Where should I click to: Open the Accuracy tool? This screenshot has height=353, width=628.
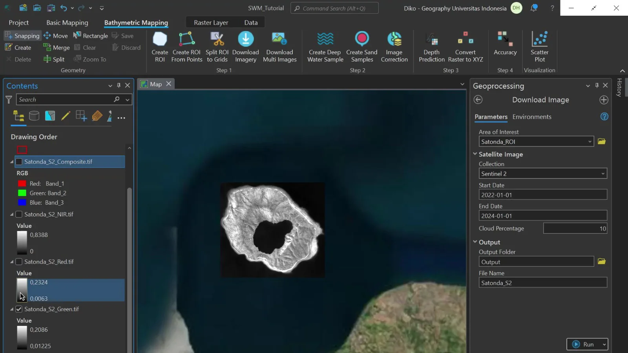[x=505, y=44]
